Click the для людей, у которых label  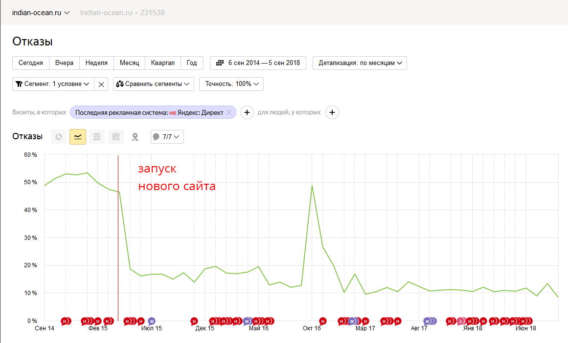click(x=289, y=112)
